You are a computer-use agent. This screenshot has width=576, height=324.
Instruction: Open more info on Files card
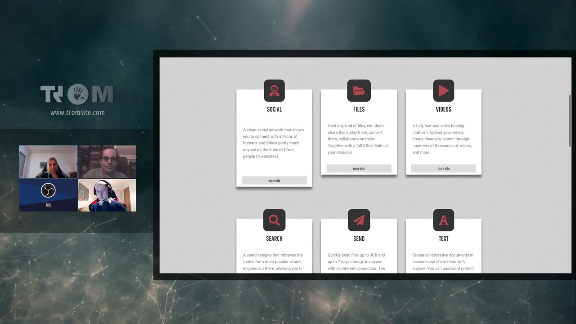click(x=359, y=168)
